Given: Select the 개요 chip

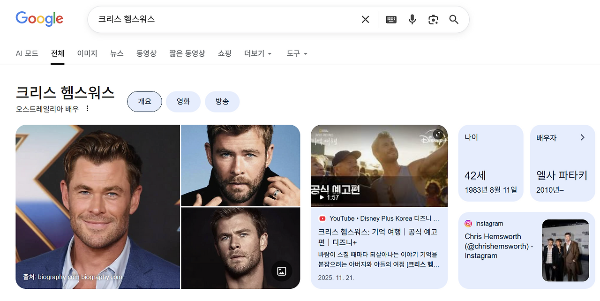Looking at the screenshot, I should click(144, 101).
